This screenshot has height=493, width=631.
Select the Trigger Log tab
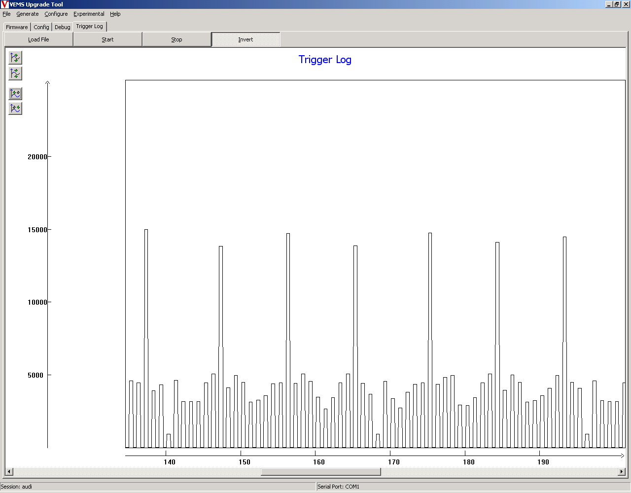click(x=90, y=26)
